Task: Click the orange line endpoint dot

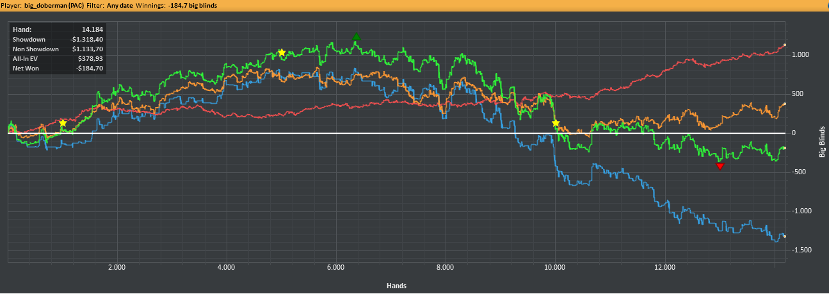Action: coord(785,104)
